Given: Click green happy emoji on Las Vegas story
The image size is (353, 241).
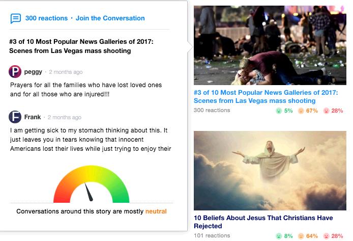Looking at the screenshot, I should pyautogui.click(x=278, y=111).
